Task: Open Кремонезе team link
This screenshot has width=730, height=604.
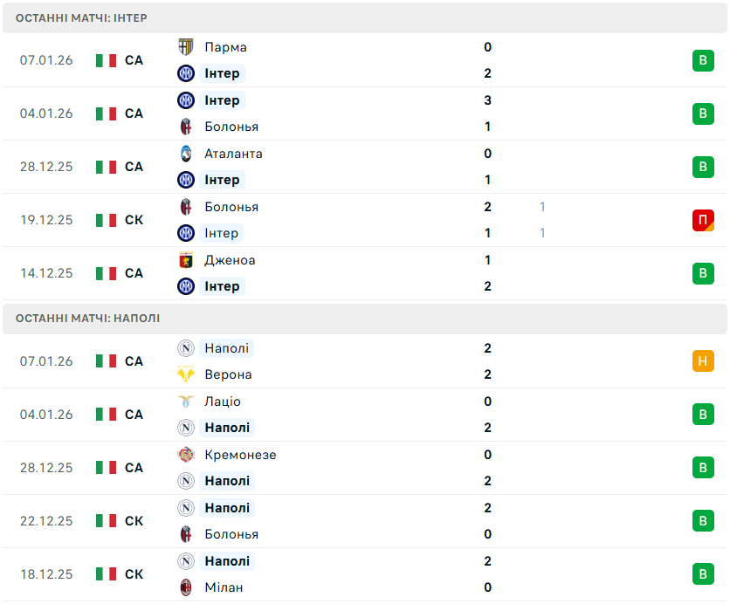Action: click(240, 455)
